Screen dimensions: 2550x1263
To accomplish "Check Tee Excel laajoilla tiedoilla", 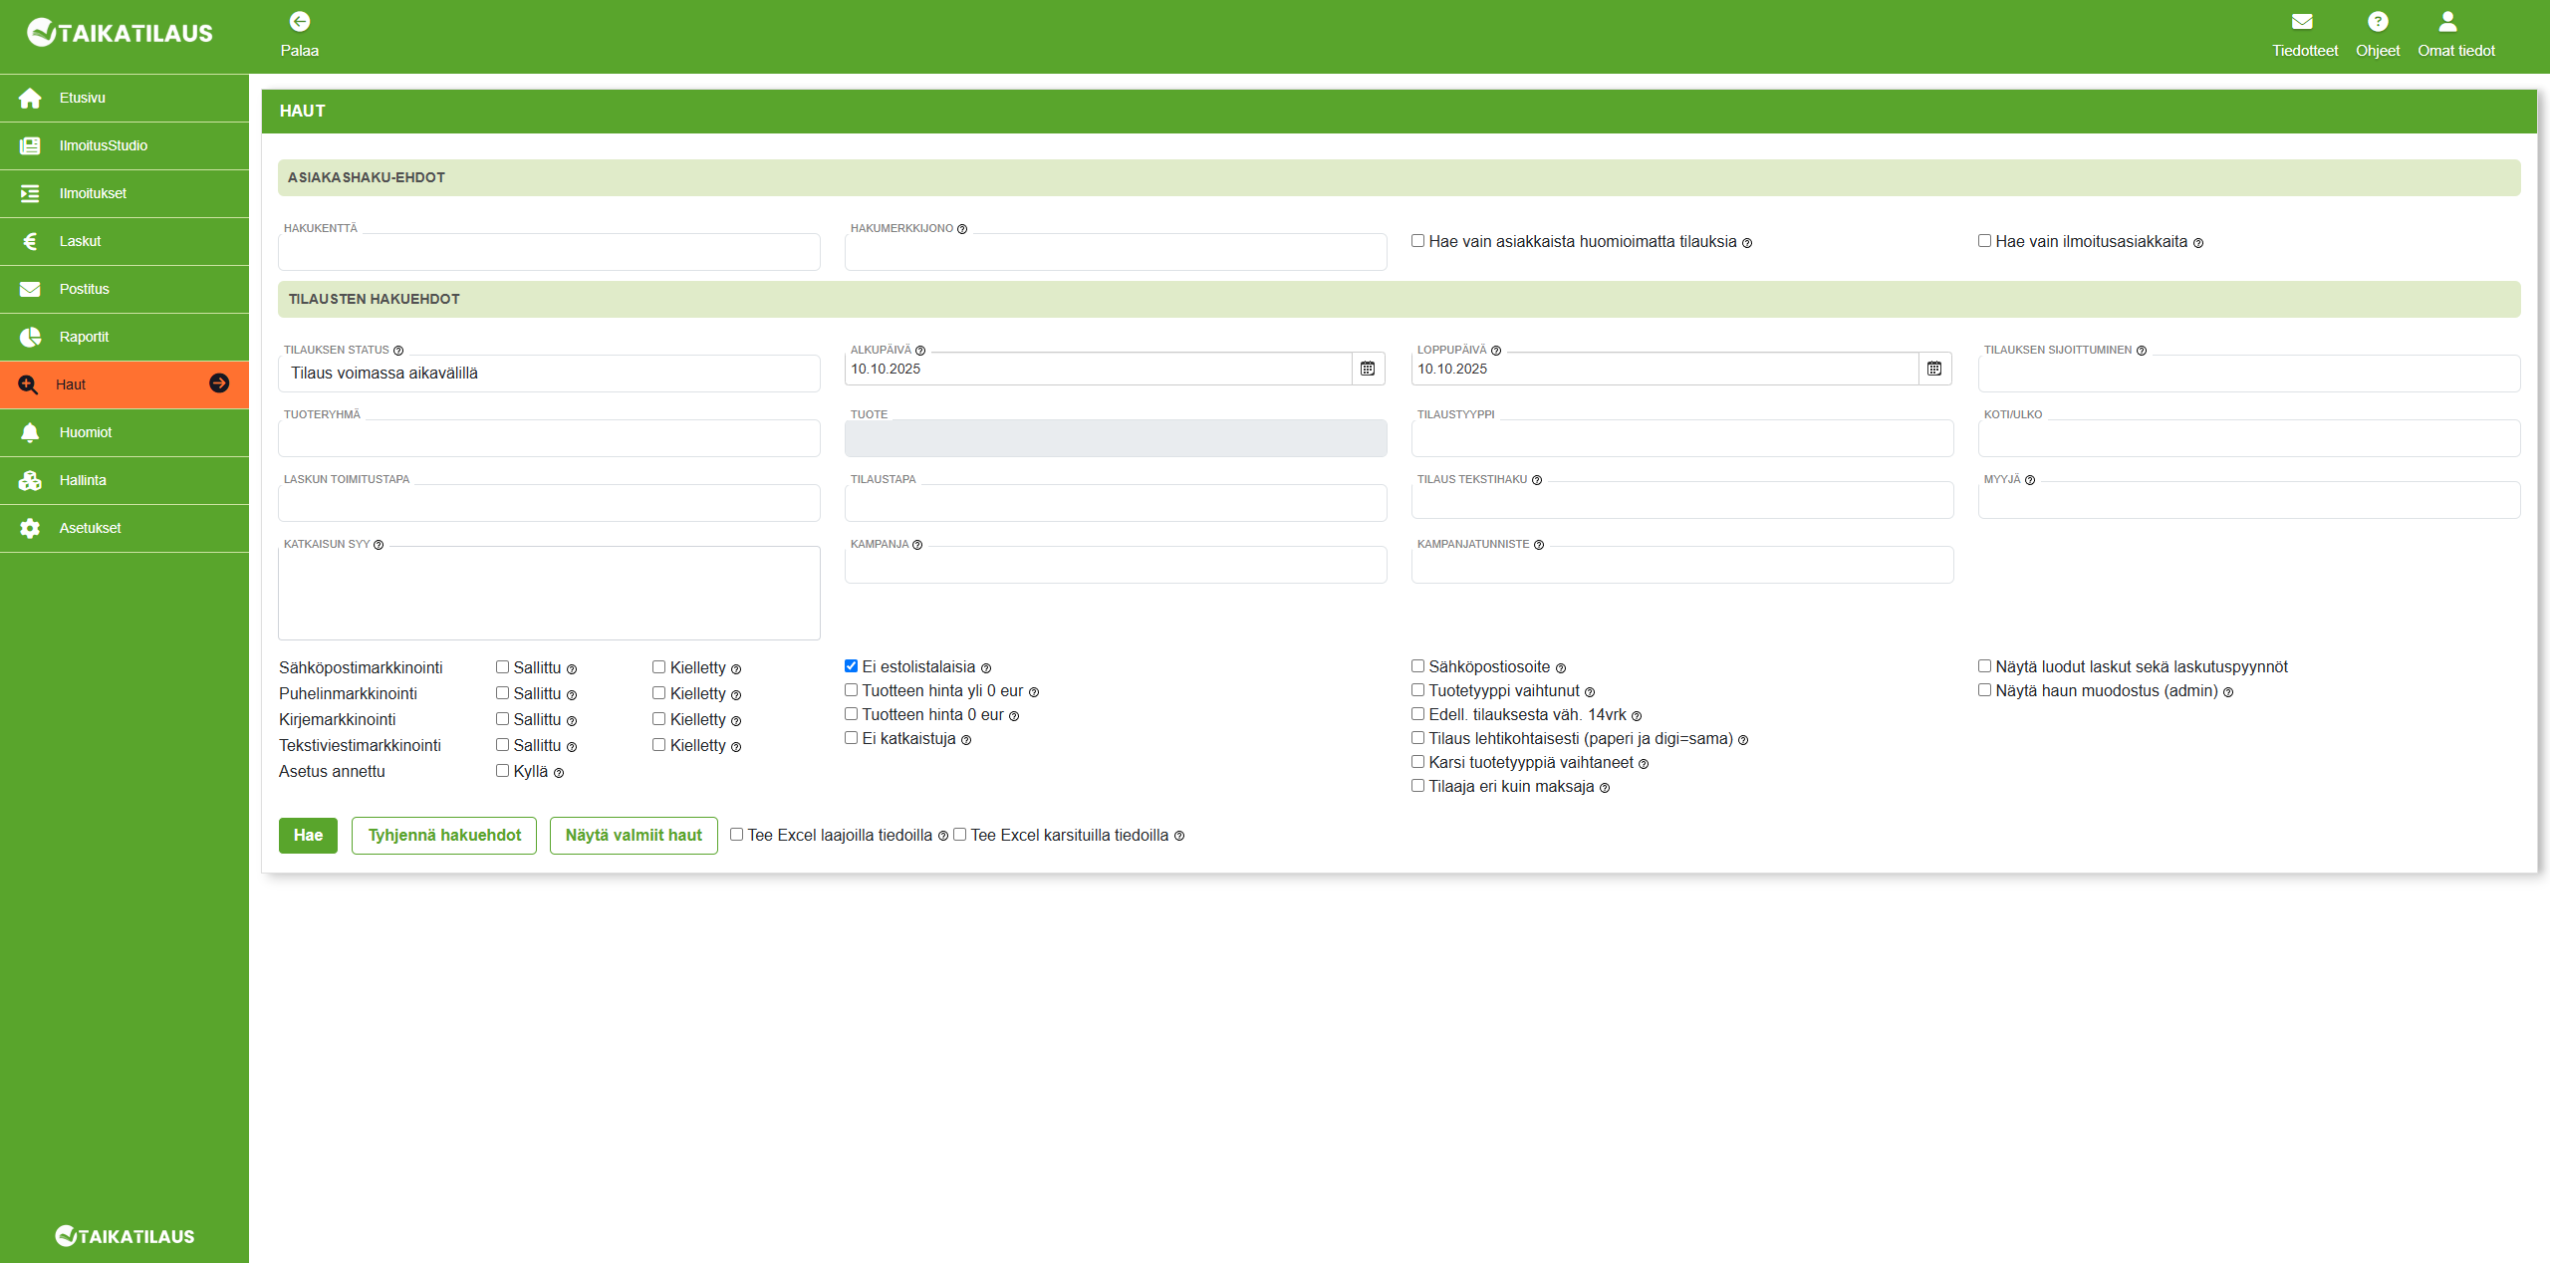I will (737, 835).
